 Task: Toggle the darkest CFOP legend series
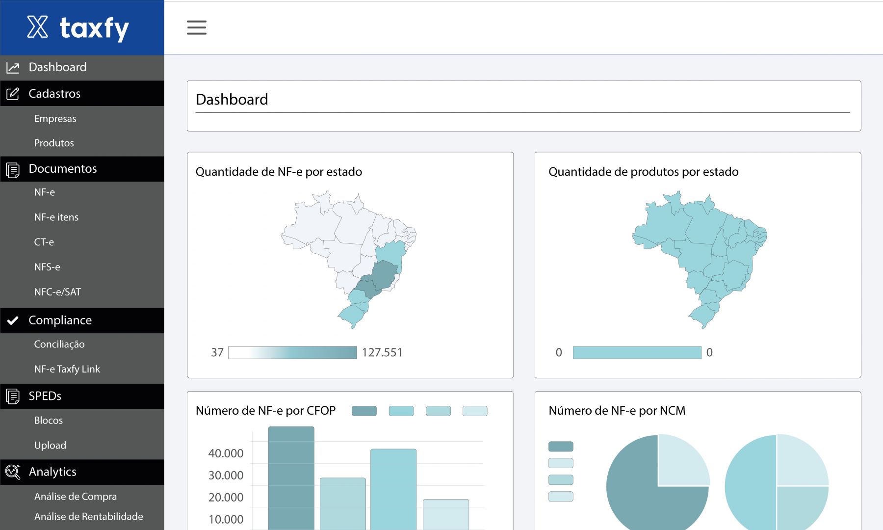[364, 411]
